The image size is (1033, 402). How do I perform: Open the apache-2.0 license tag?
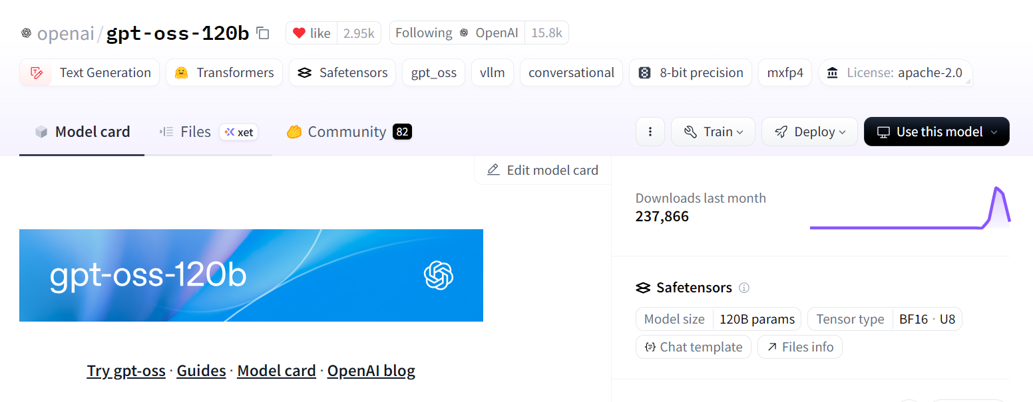click(895, 73)
